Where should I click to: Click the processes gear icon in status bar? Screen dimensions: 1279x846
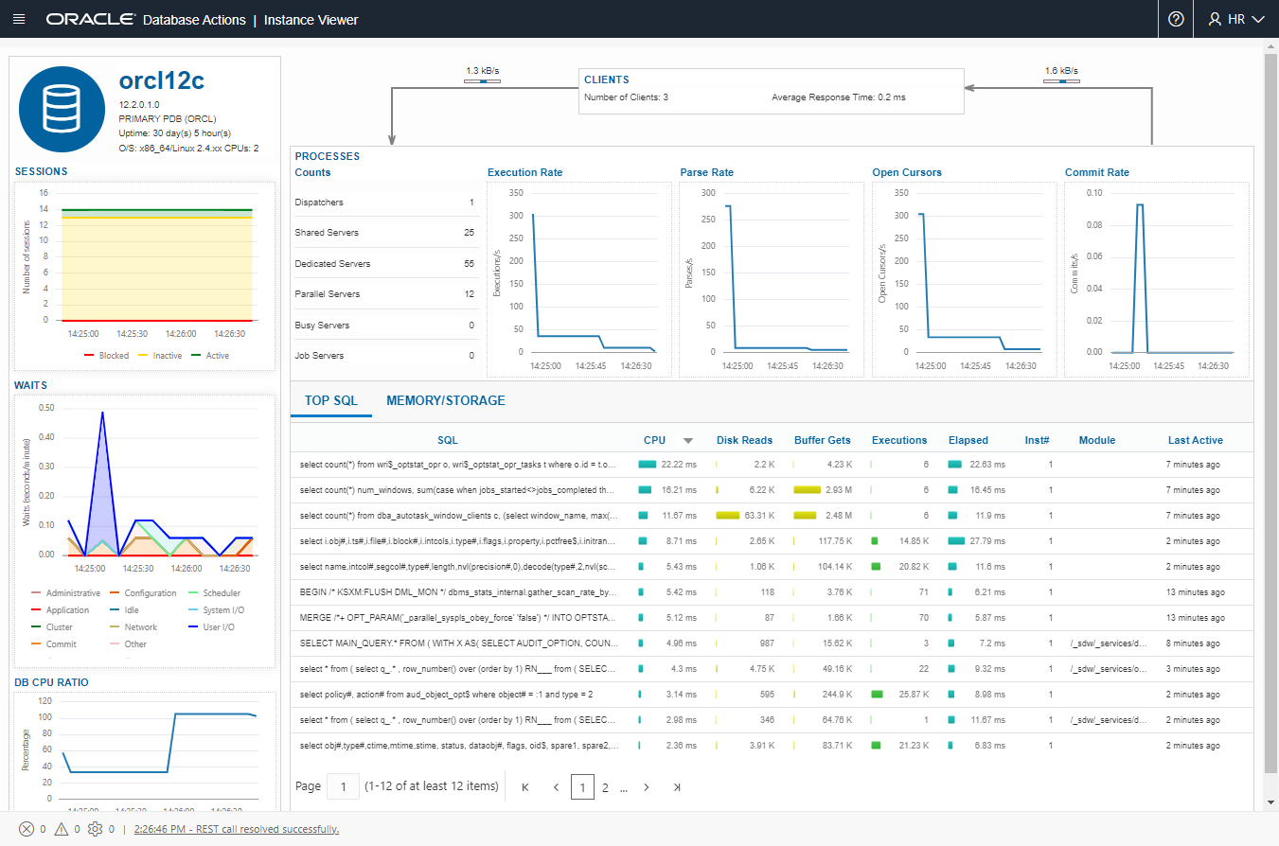click(95, 829)
